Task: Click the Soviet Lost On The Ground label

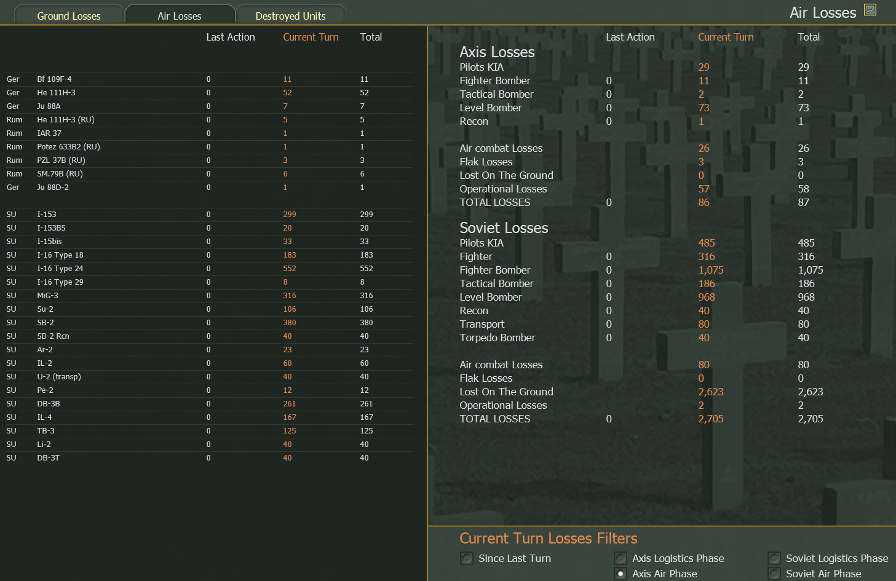Action: pyautogui.click(x=506, y=392)
